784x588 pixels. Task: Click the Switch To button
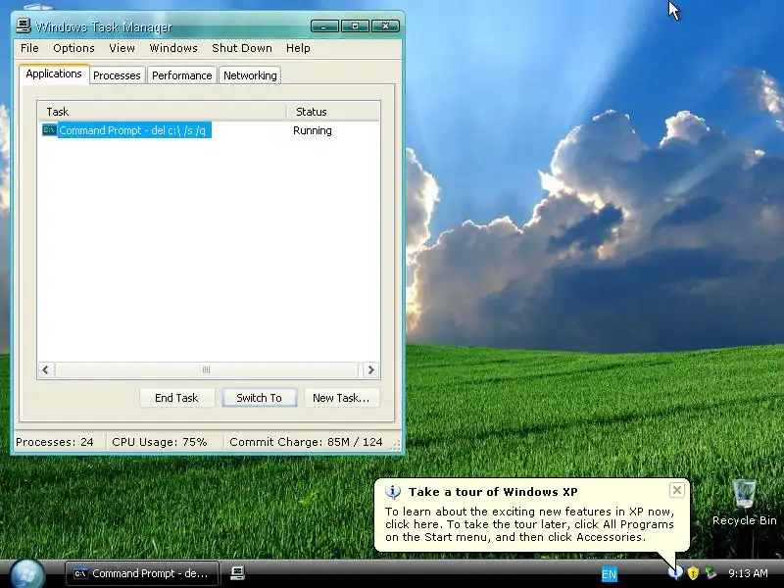[259, 398]
